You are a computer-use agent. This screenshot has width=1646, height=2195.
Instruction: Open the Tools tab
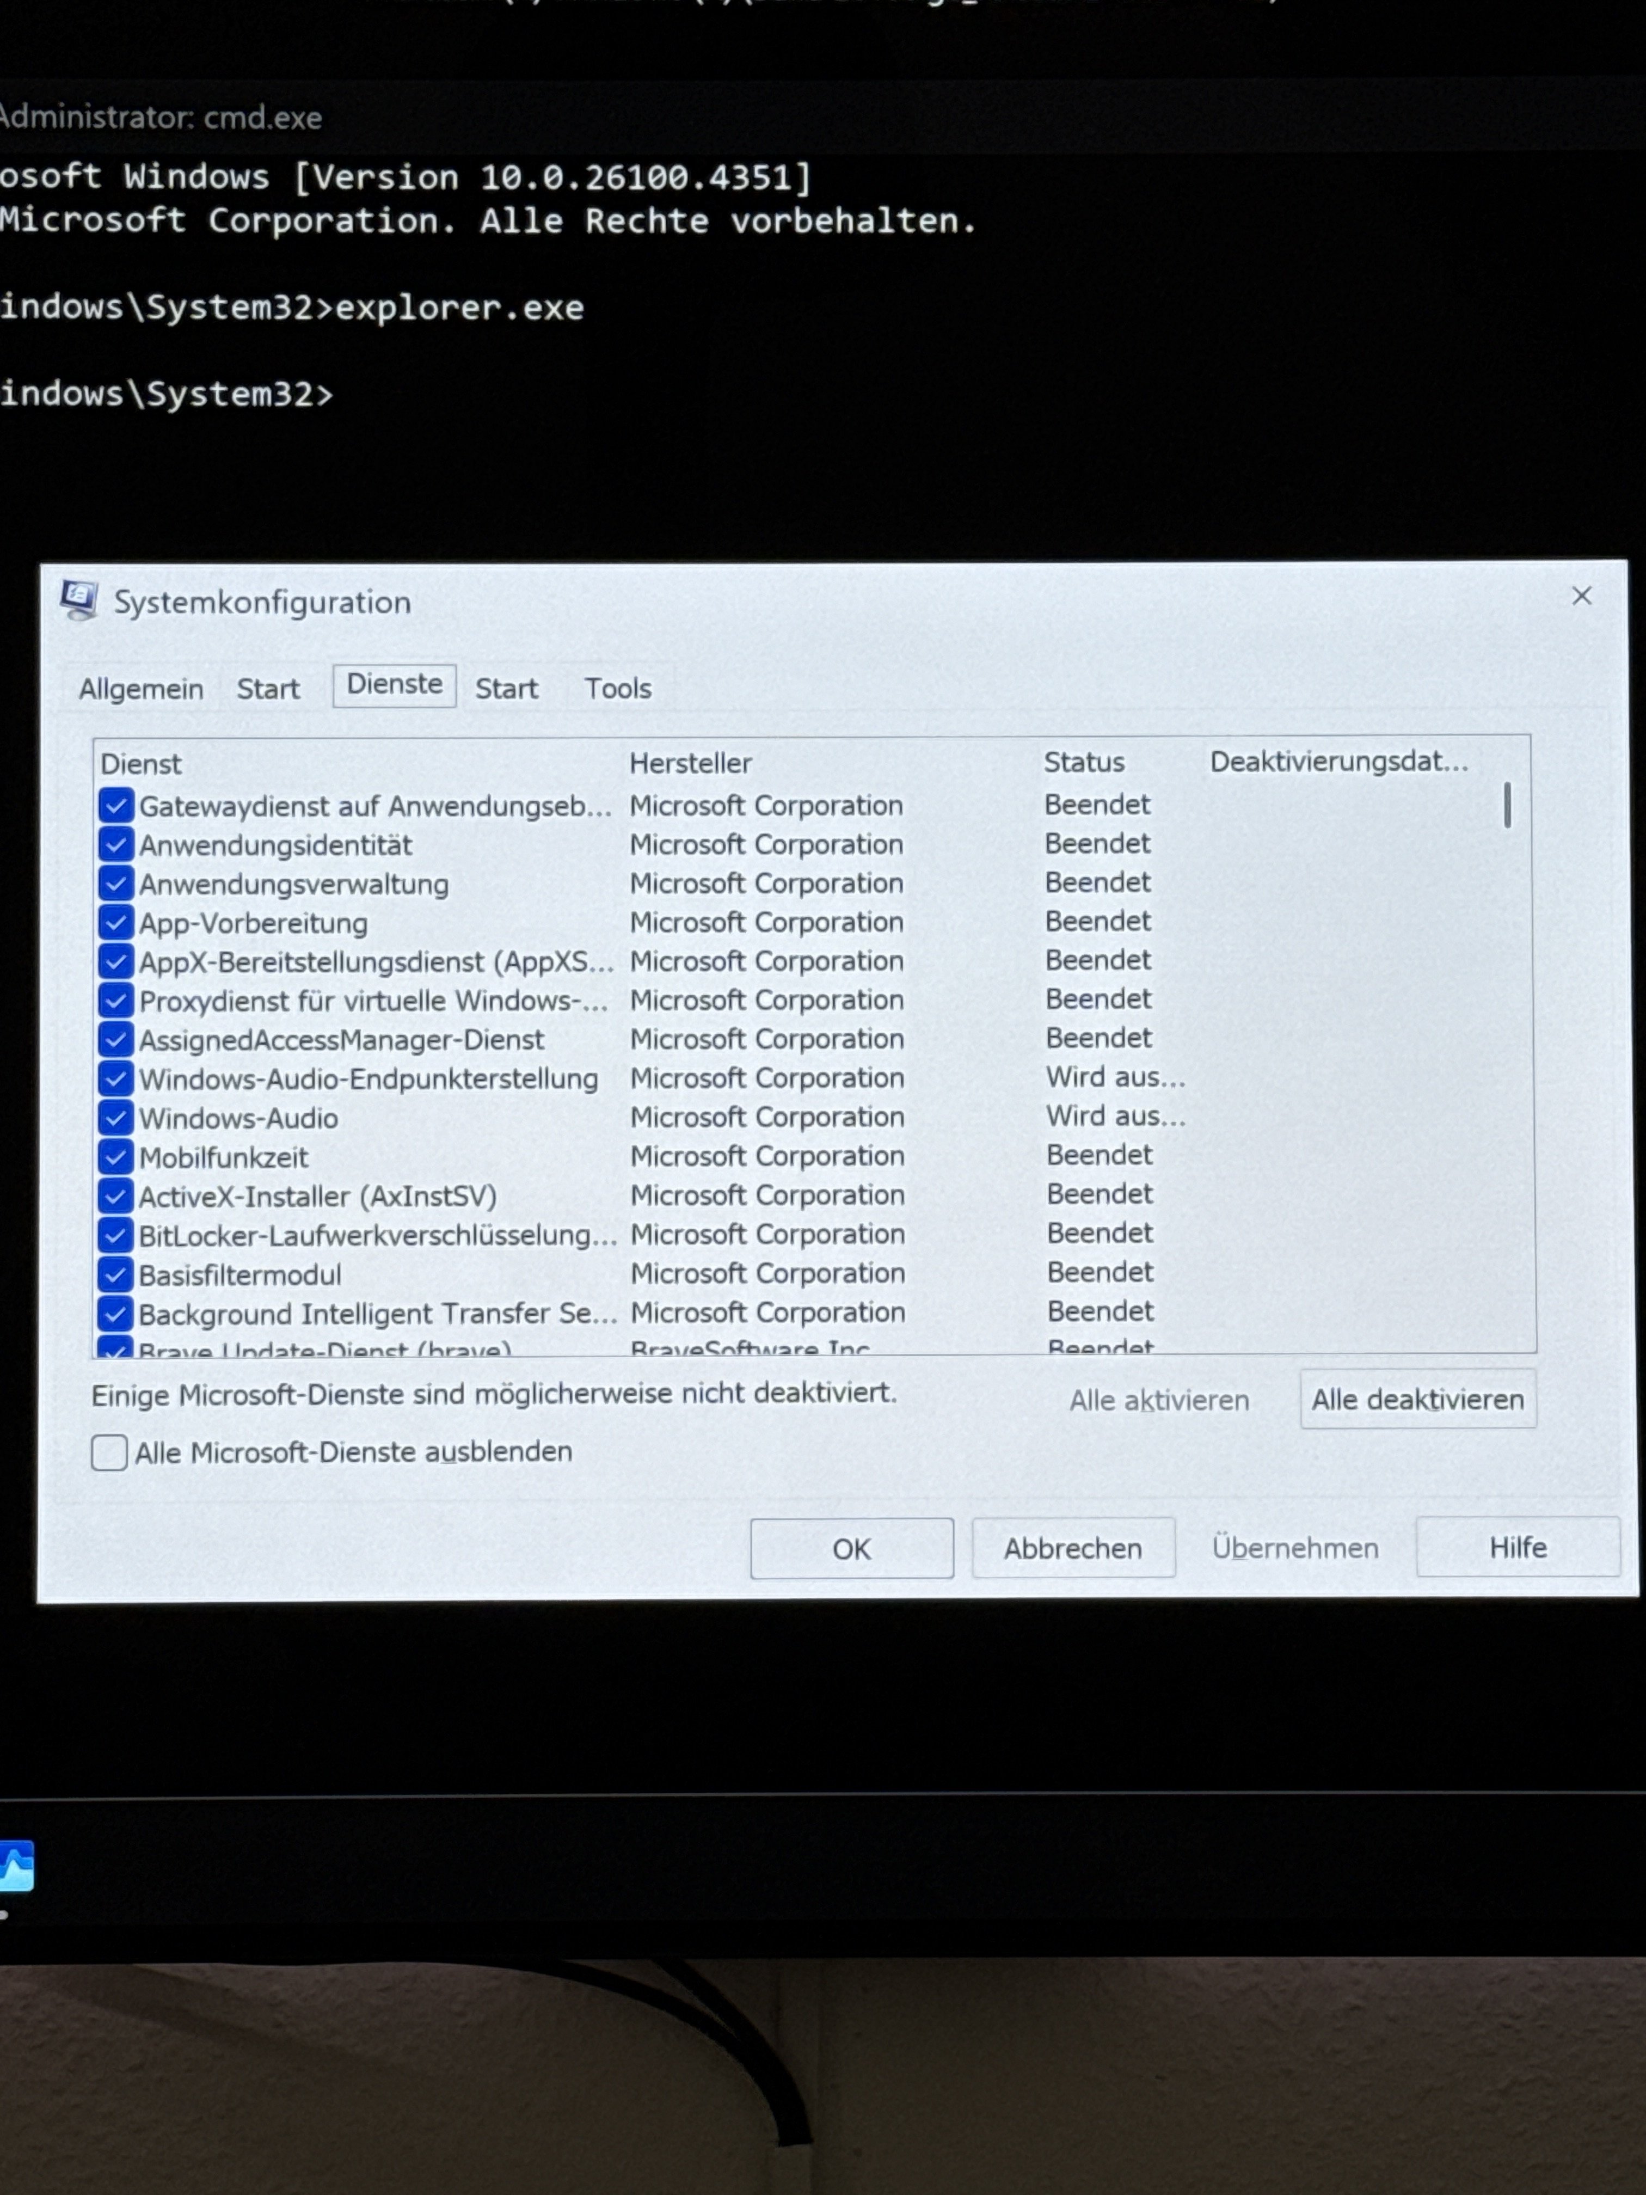pos(617,688)
